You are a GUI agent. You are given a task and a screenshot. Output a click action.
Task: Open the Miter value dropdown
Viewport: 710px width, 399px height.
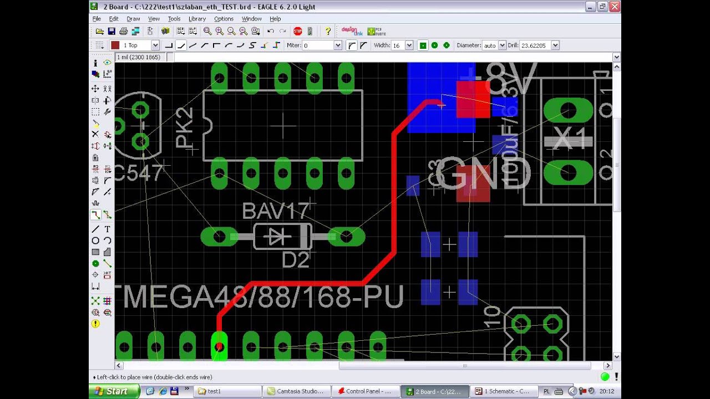[338, 45]
